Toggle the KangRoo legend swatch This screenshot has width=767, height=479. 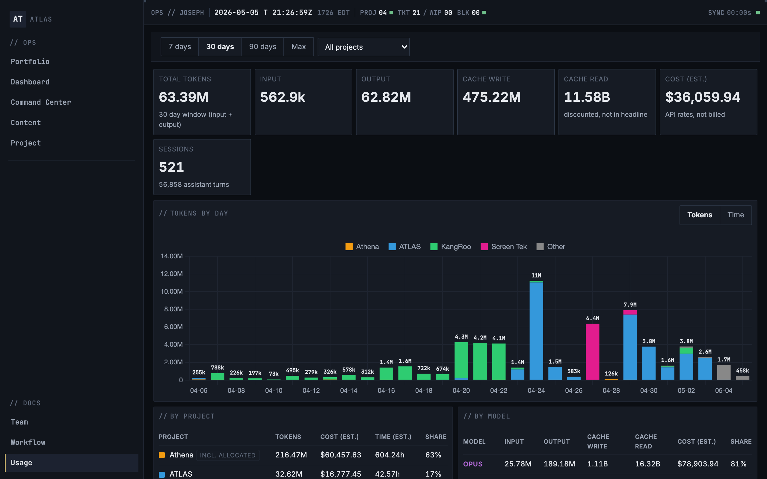pyautogui.click(x=434, y=247)
